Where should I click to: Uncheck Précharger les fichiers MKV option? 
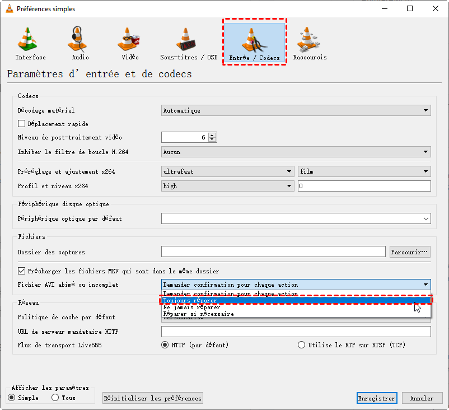[22, 271]
